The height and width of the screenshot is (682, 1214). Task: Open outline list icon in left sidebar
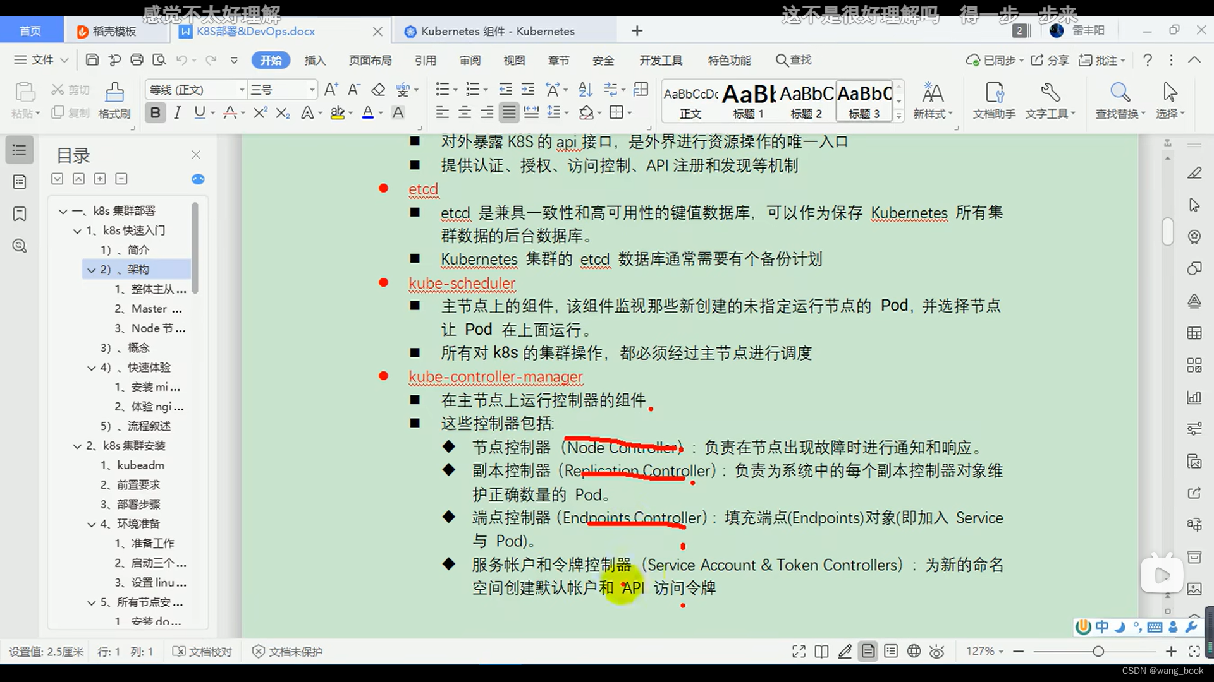pos(20,150)
